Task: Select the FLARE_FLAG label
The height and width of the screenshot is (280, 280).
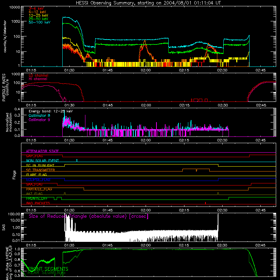Action: pyautogui.click(x=36, y=175)
